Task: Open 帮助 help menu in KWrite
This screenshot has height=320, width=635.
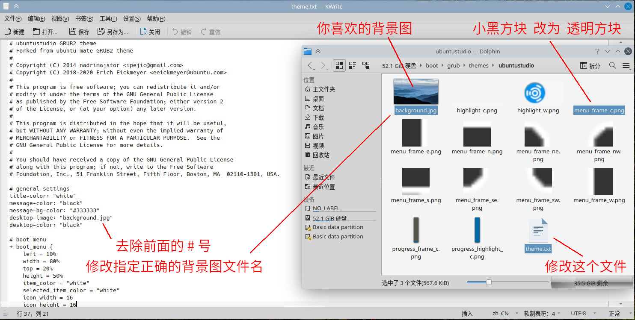Action: click(156, 18)
